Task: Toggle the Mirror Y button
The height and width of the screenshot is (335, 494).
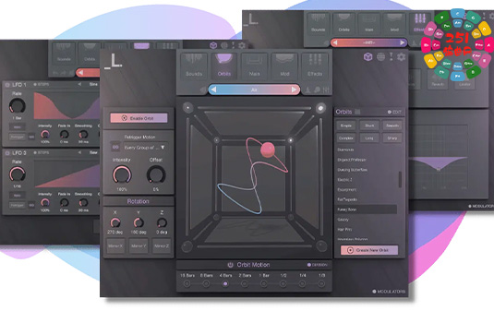Action: tap(139, 245)
